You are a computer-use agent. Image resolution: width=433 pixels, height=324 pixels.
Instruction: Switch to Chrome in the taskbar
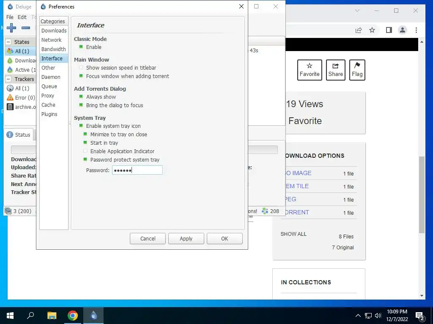tap(73, 316)
